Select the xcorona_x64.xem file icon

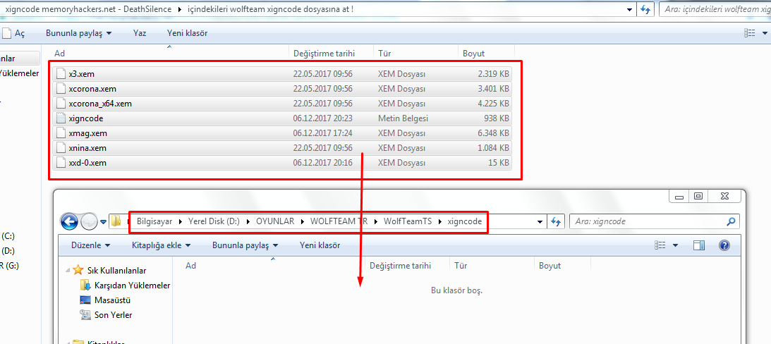pyautogui.click(x=61, y=104)
